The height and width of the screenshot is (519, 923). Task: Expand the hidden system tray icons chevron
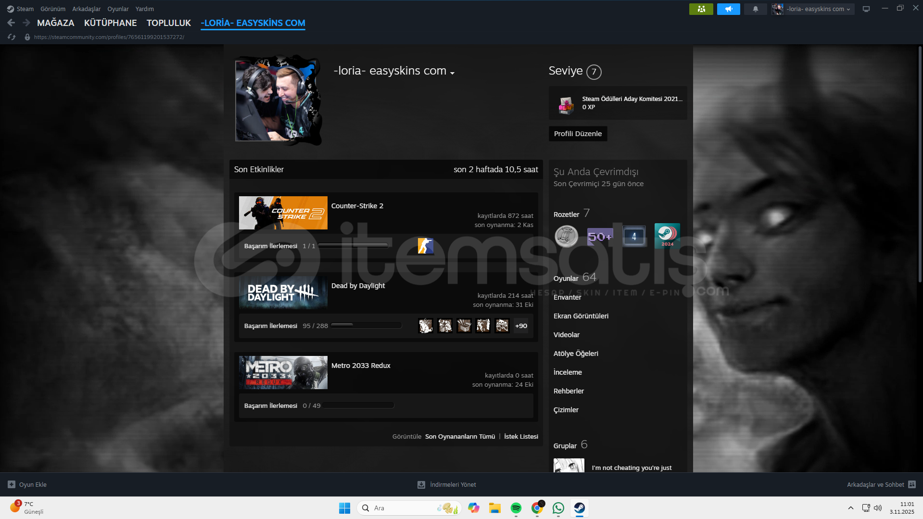[850, 508]
